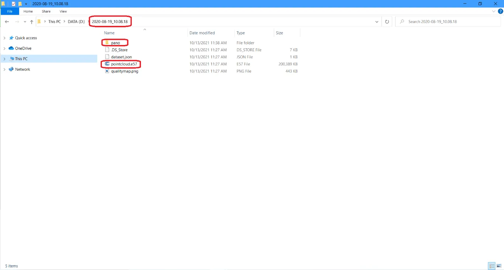Screen dimensions: 504x270
Task: Go forward with the Forward arrow
Action: tap(17, 22)
